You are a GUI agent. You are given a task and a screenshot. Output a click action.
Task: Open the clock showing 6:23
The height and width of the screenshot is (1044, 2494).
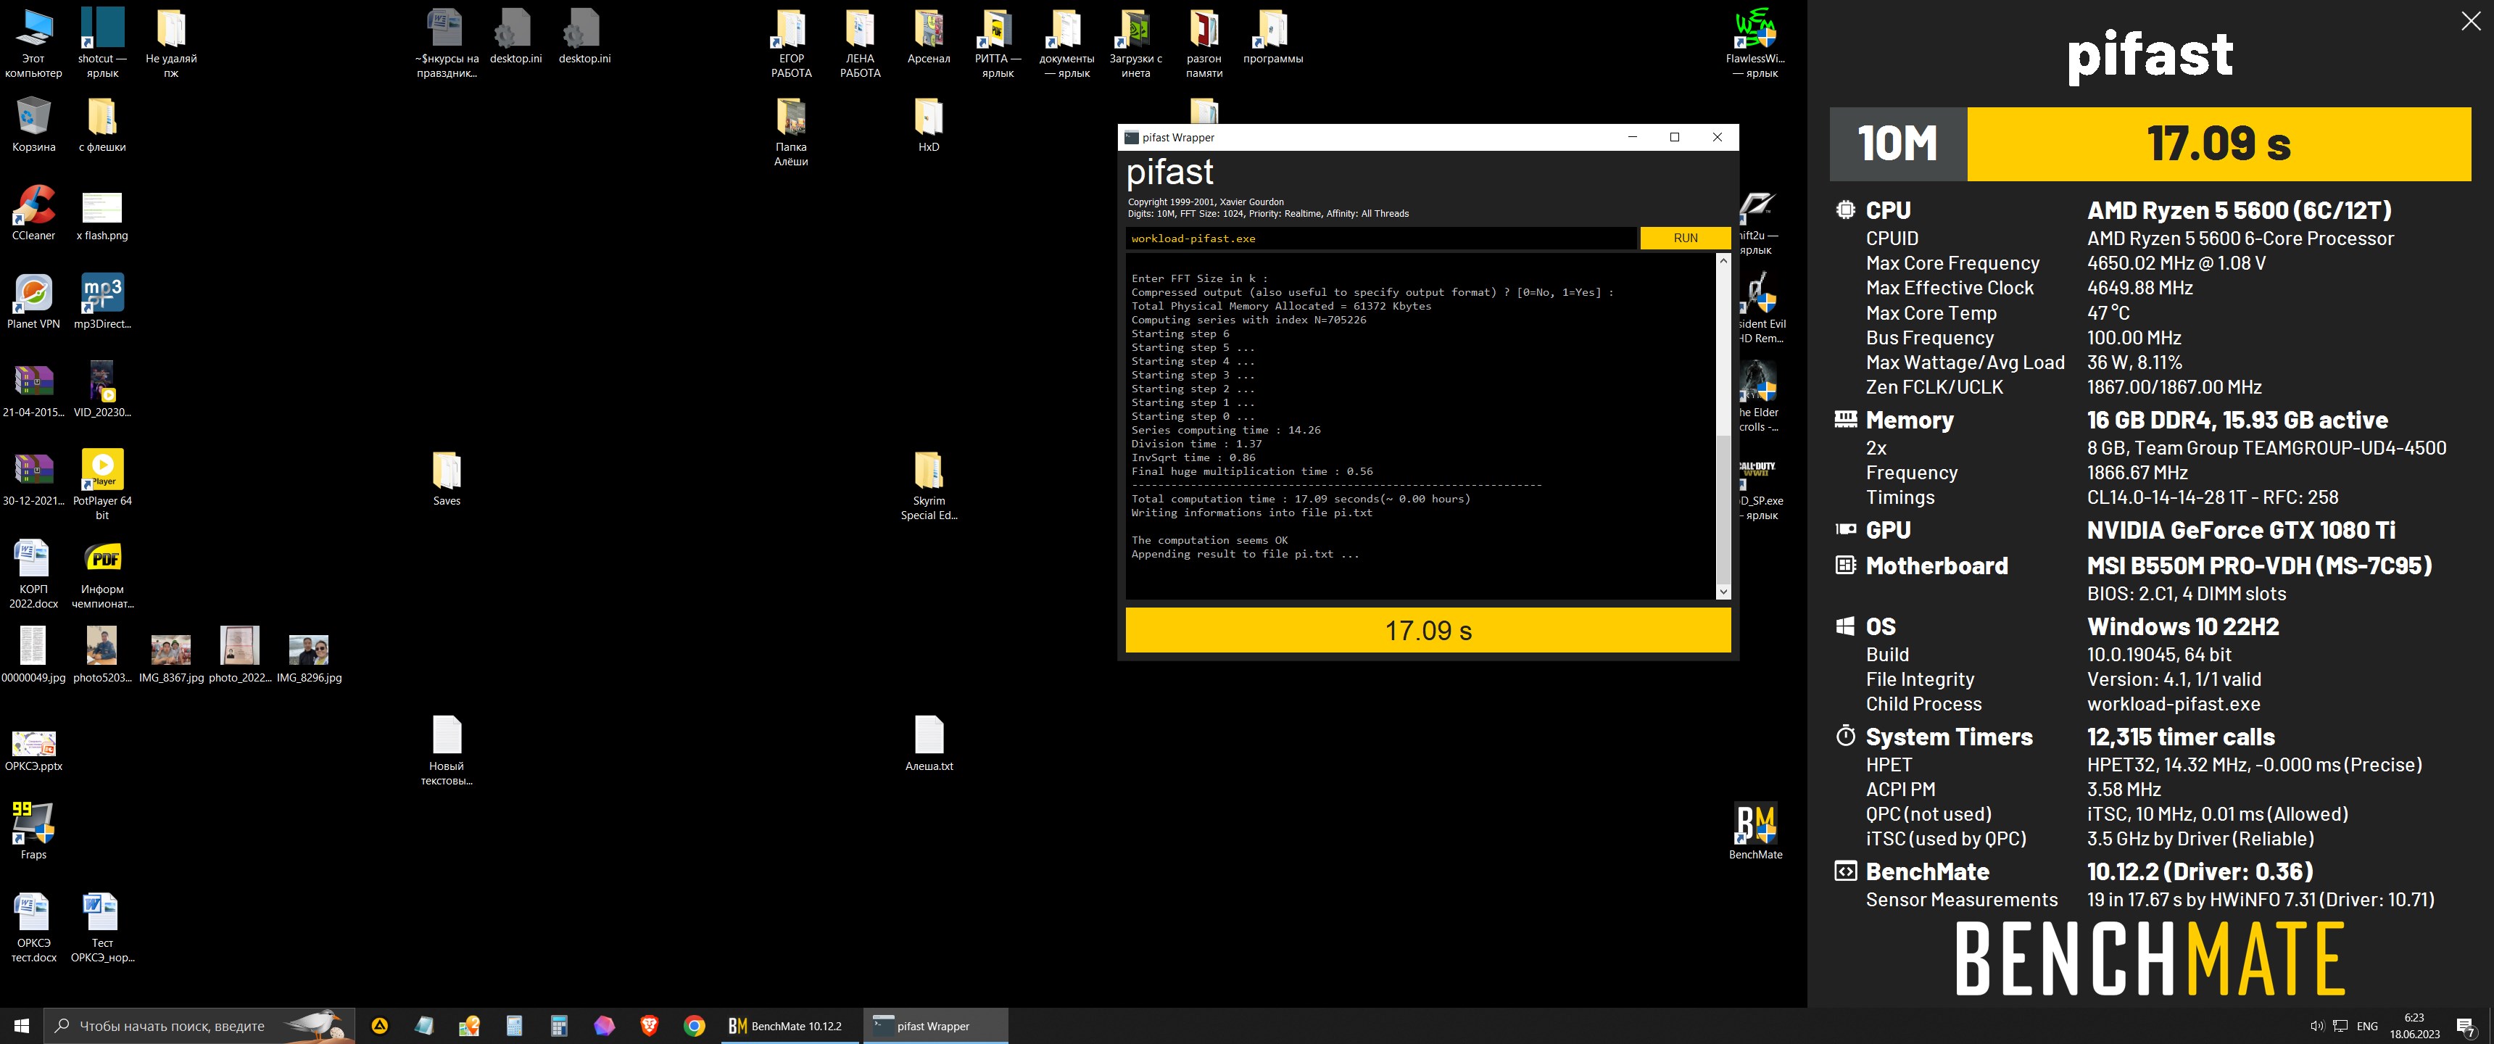[x=2414, y=1026]
